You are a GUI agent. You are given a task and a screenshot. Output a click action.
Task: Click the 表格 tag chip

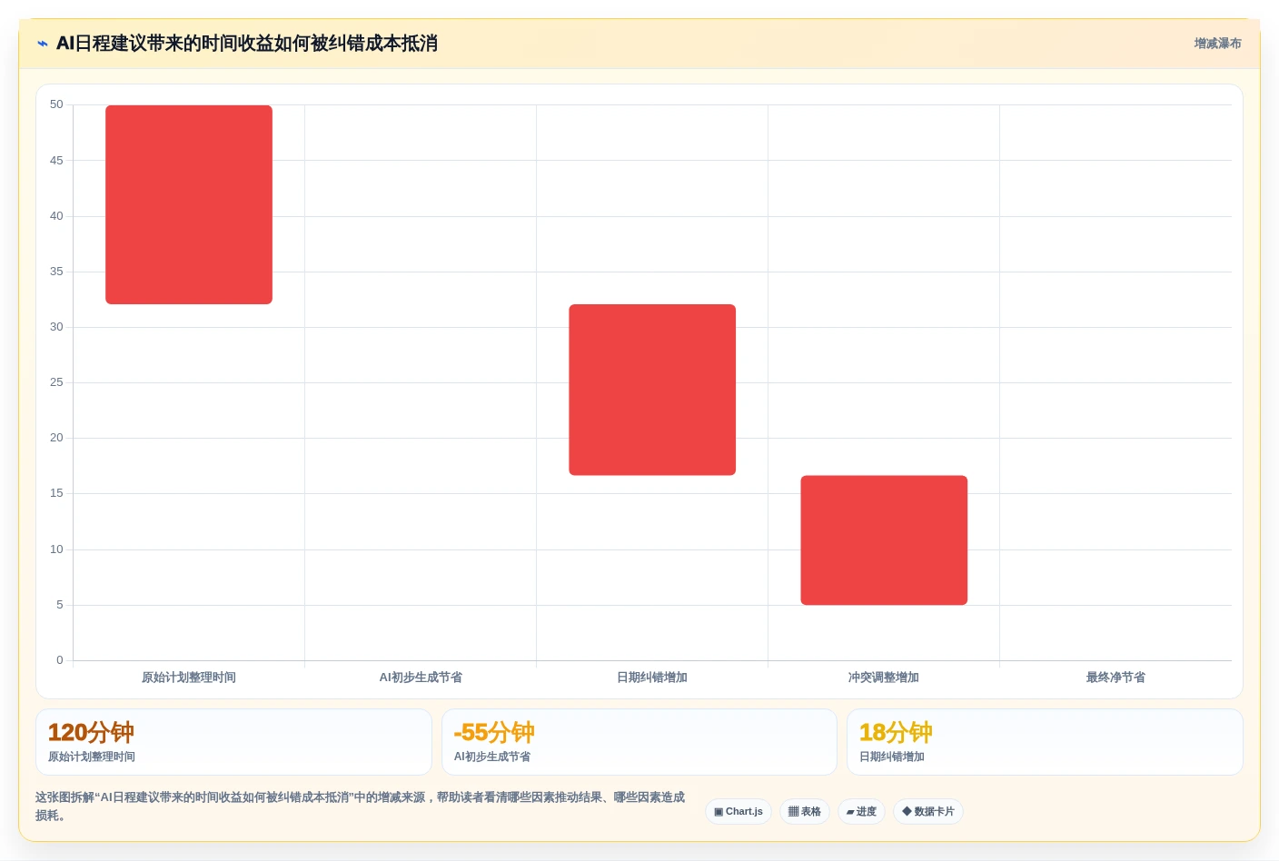pos(805,812)
